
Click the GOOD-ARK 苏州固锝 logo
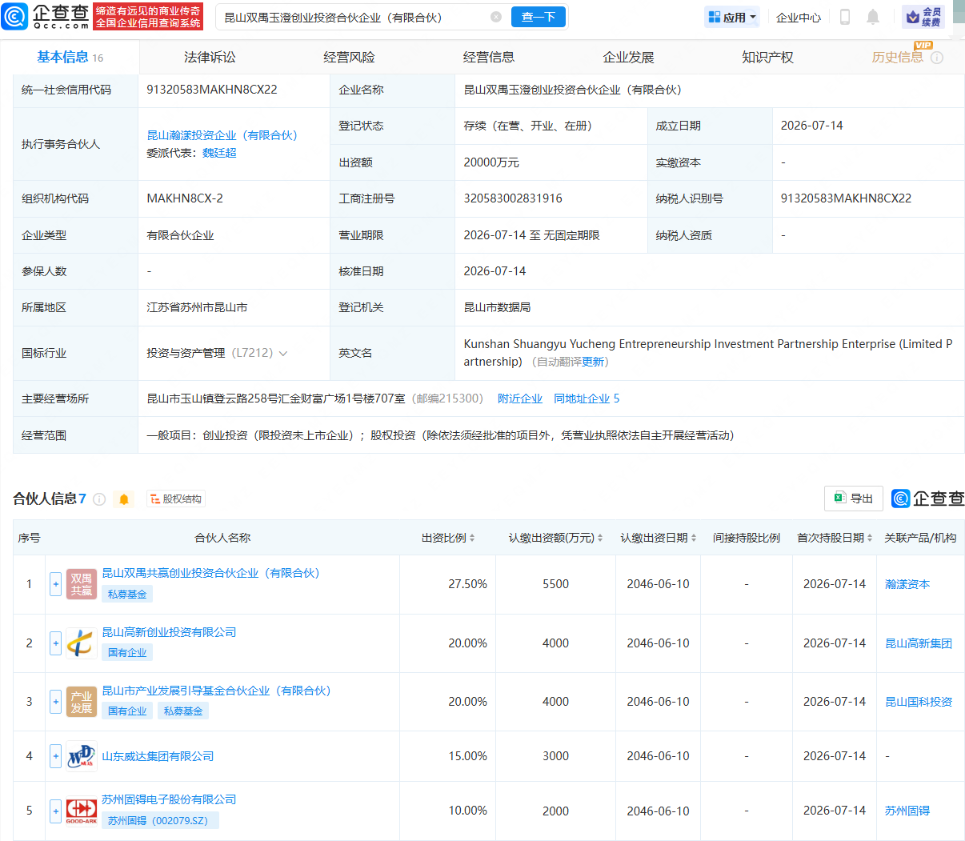point(81,811)
